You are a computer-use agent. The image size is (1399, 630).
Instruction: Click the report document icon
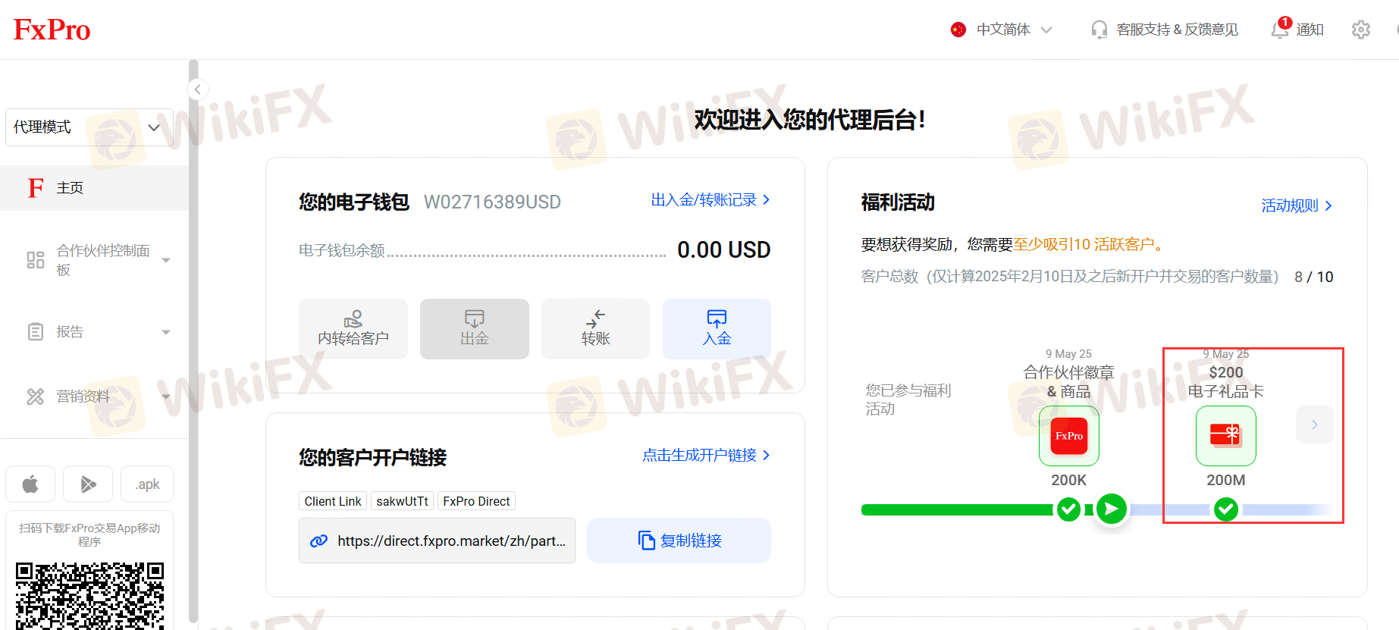pyautogui.click(x=36, y=332)
